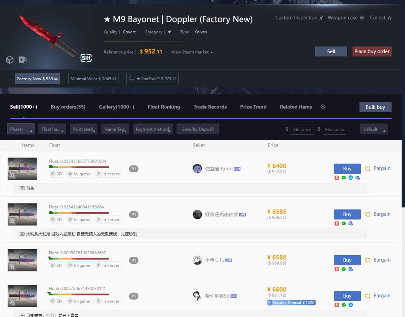Screen dimensions: 405x317
Task: Click the Alipay icon under ¥ 6400 Buy
Action: 351,177
